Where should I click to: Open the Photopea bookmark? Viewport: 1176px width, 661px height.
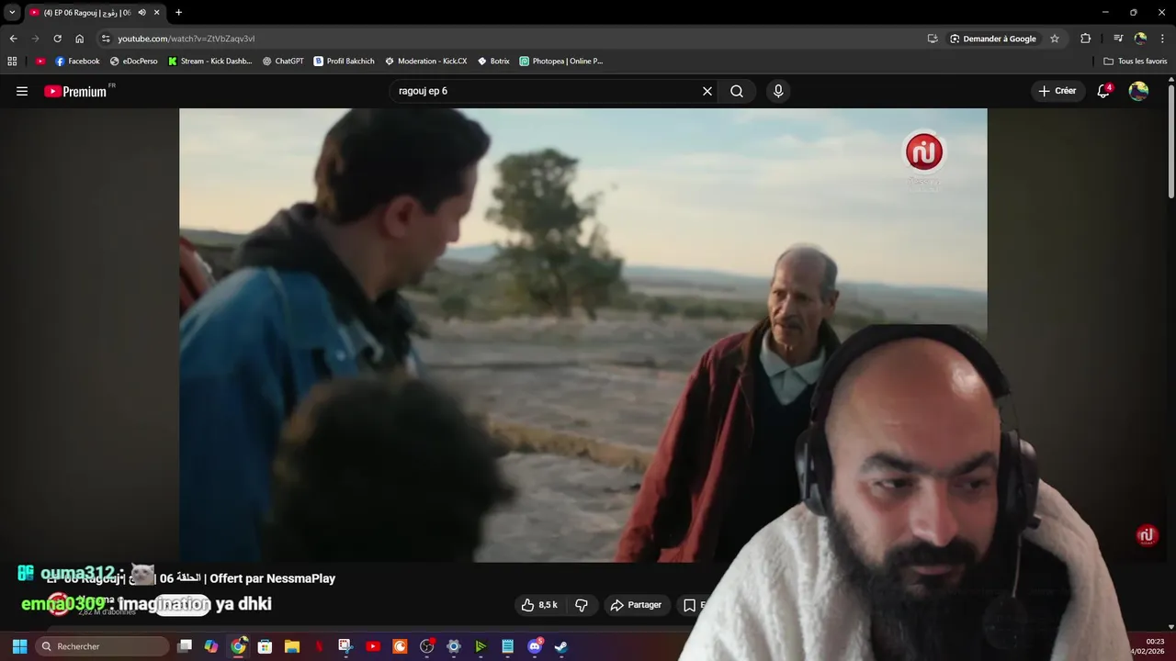pyautogui.click(x=561, y=62)
